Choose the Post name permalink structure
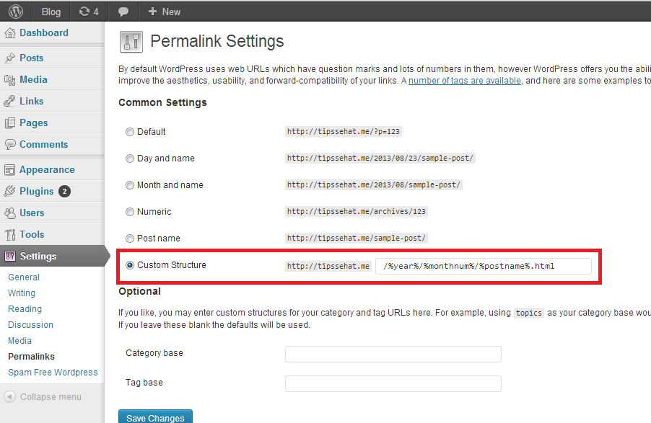 point(130,238)
